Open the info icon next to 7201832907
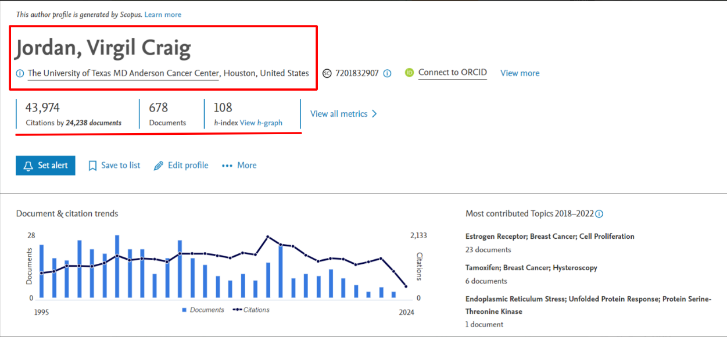 coord(387,73)
